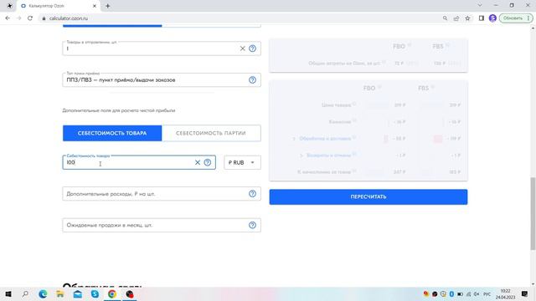Click the page vertical scrollbar thumb
The width and height of the screenshot is (536, 301).
[x=533, y=213]
